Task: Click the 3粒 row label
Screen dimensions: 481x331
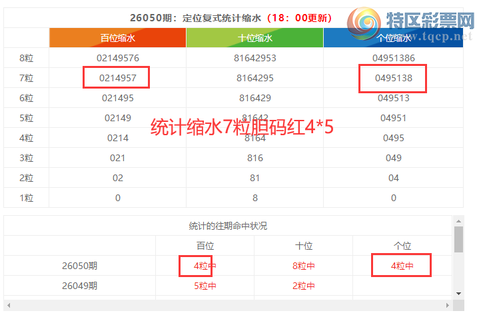Action: 27,158
